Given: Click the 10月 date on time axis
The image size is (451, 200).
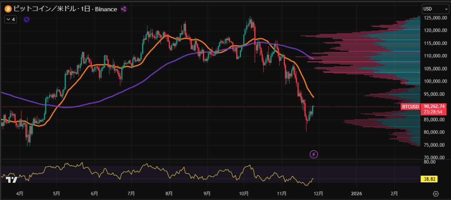Looking at the screenshot, I should [x=244, y=194].
